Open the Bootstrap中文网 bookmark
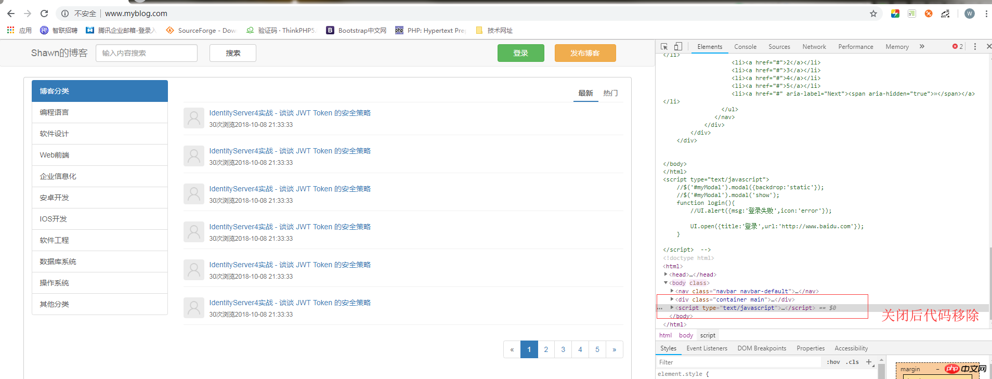Image resolution: width=992 pixels, height=379 pixels. [356, 30]
